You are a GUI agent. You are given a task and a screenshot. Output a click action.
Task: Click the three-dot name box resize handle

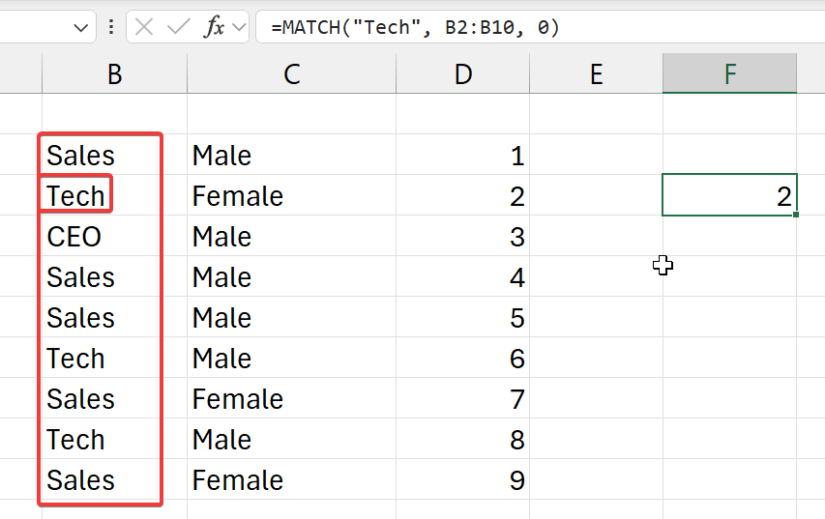(111, 27)
